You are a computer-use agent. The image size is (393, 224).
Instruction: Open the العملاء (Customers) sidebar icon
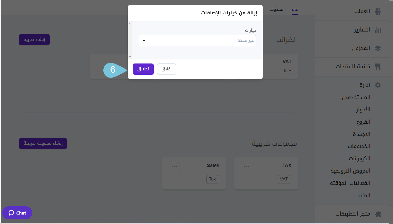coord(378,11)
